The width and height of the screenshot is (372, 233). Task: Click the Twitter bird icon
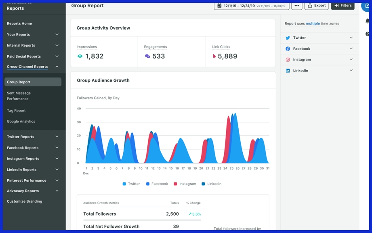point(288,38)
